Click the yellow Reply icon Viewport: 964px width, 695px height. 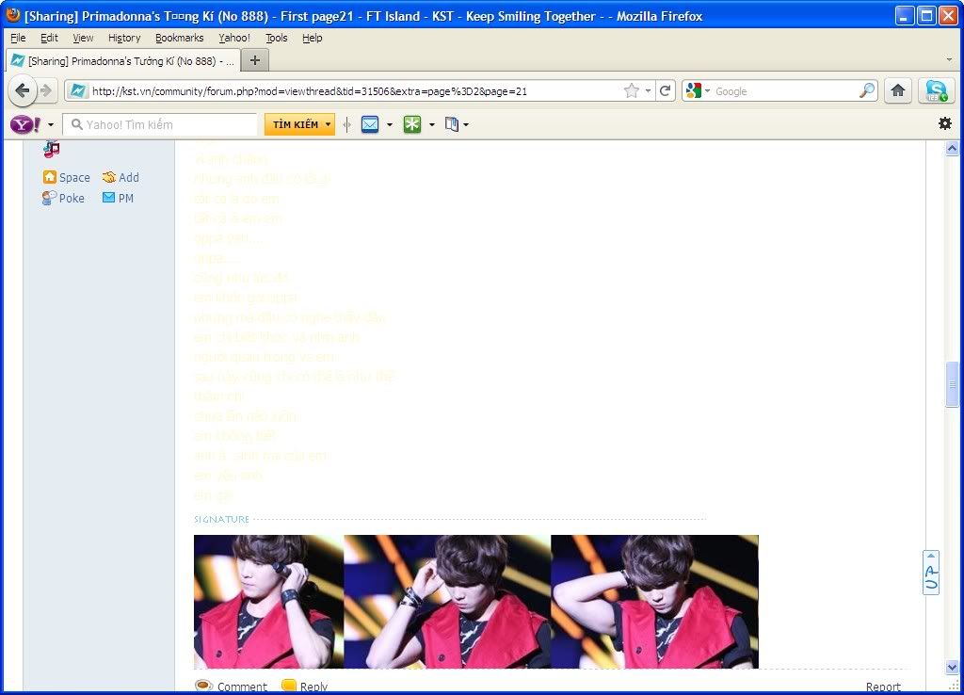[x=288, y=686]
